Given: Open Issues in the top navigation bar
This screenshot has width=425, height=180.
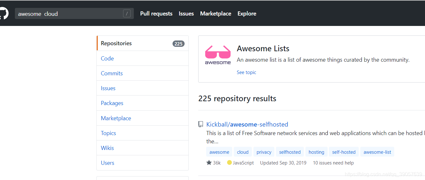Looking at the screenshot, I should click(x=186, y=14).
